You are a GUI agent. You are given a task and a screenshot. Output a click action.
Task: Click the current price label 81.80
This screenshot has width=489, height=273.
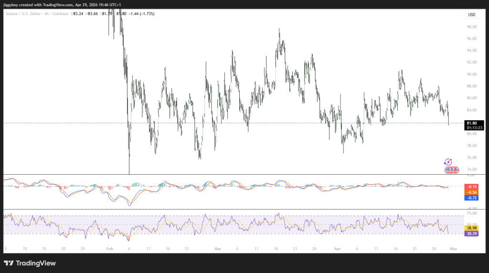point(471,123)
